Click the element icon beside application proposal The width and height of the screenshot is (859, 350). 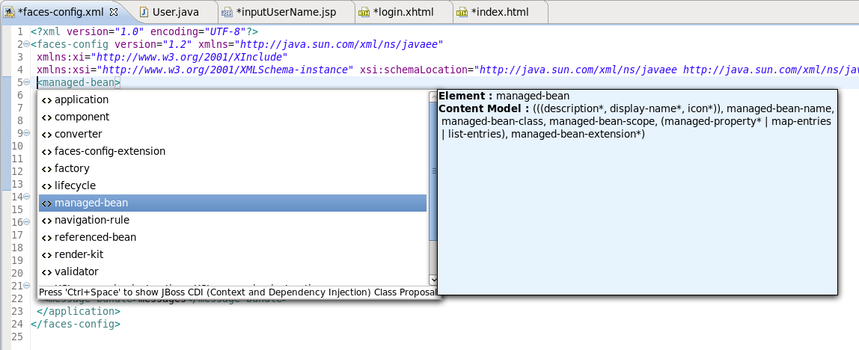coord(47,99)
